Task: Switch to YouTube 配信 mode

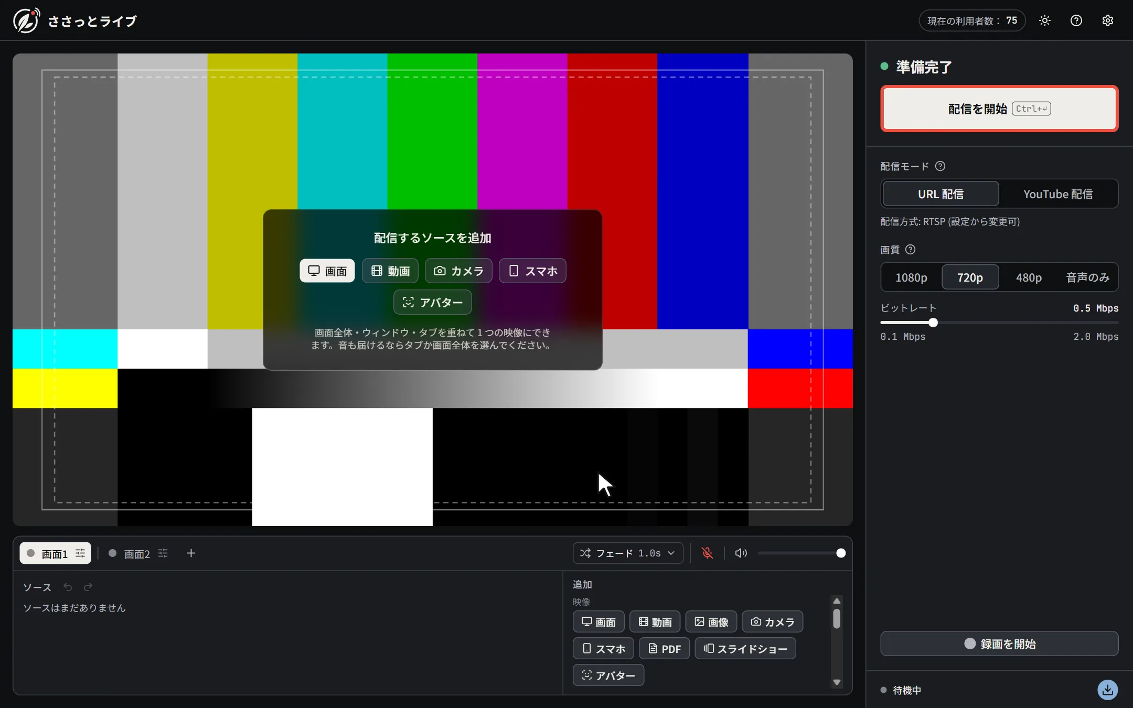Action: click(x=1058, y=194)
